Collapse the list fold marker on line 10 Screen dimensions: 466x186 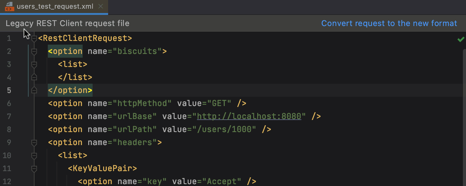click(34, 156)
